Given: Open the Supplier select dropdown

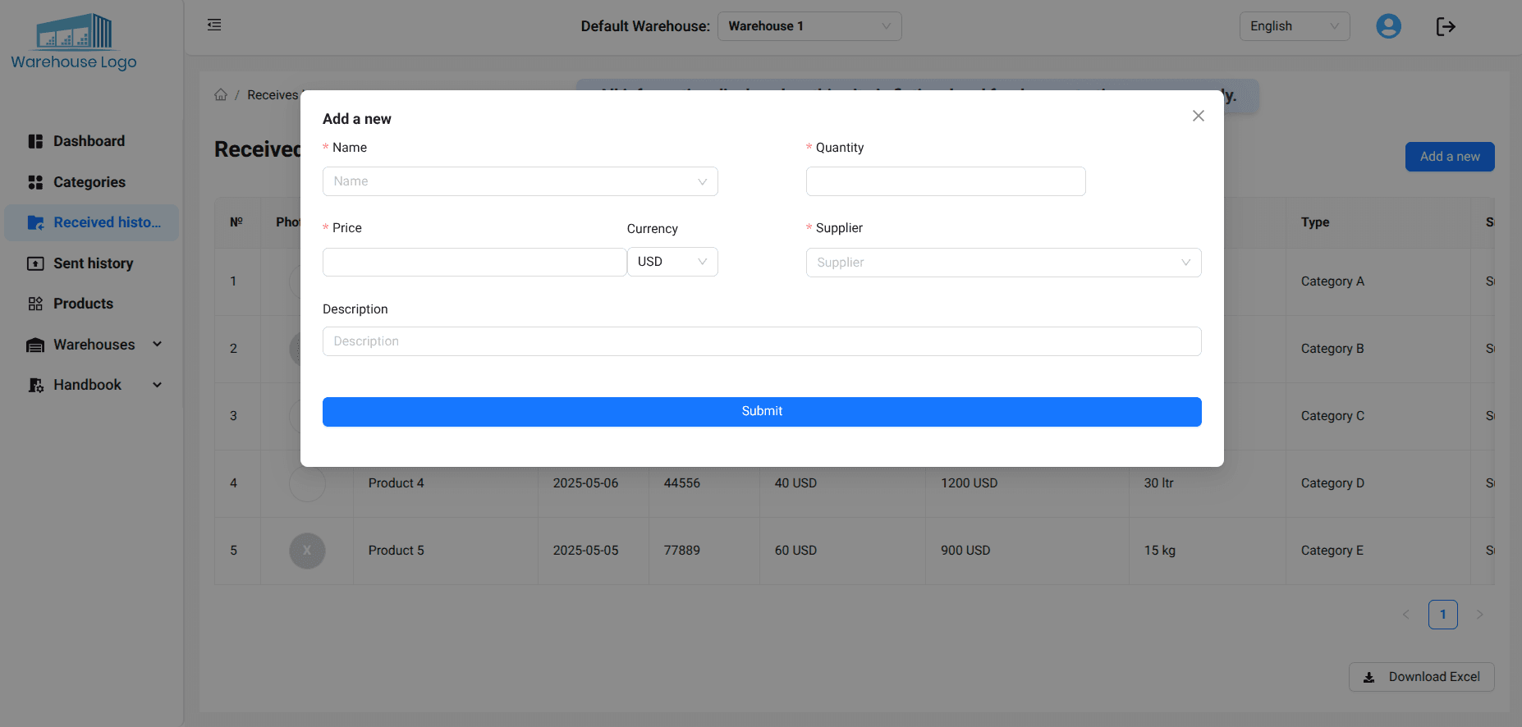Looking at the screenshot, I should click(1003, 263).
